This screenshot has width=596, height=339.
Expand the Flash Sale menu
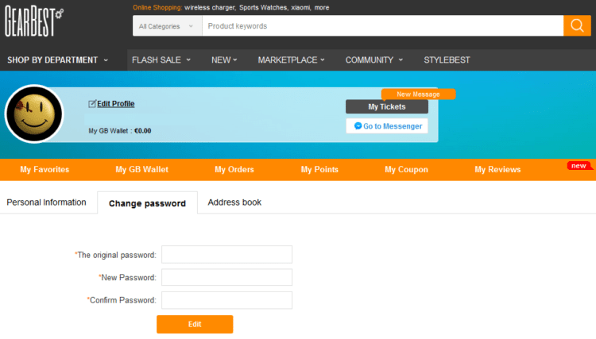click(x=161, y=60)
